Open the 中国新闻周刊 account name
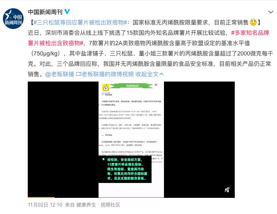The width and height of the screenshot is (277, 214). click(x=45, y=12)
